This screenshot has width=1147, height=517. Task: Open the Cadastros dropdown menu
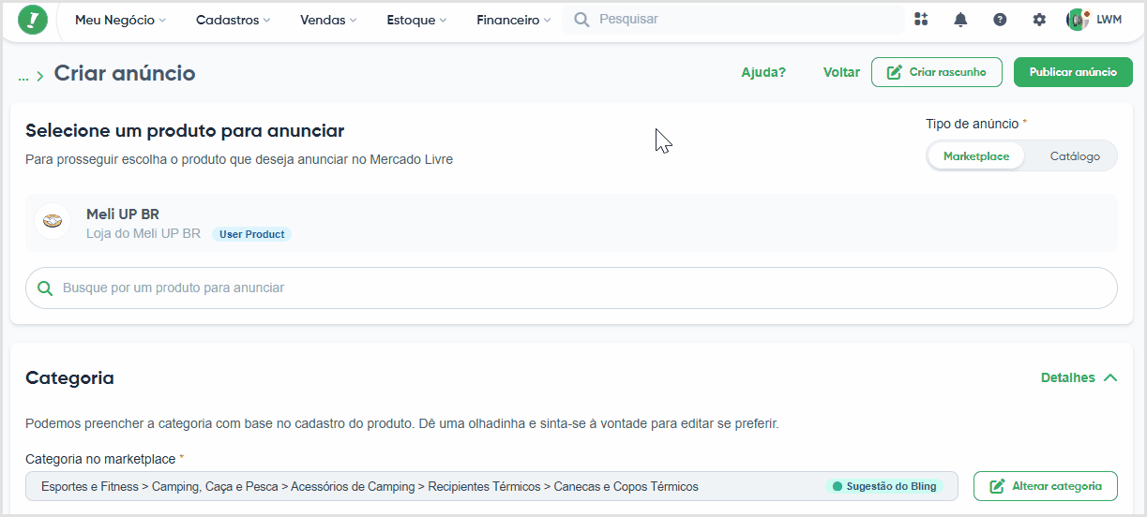[233, 20]
